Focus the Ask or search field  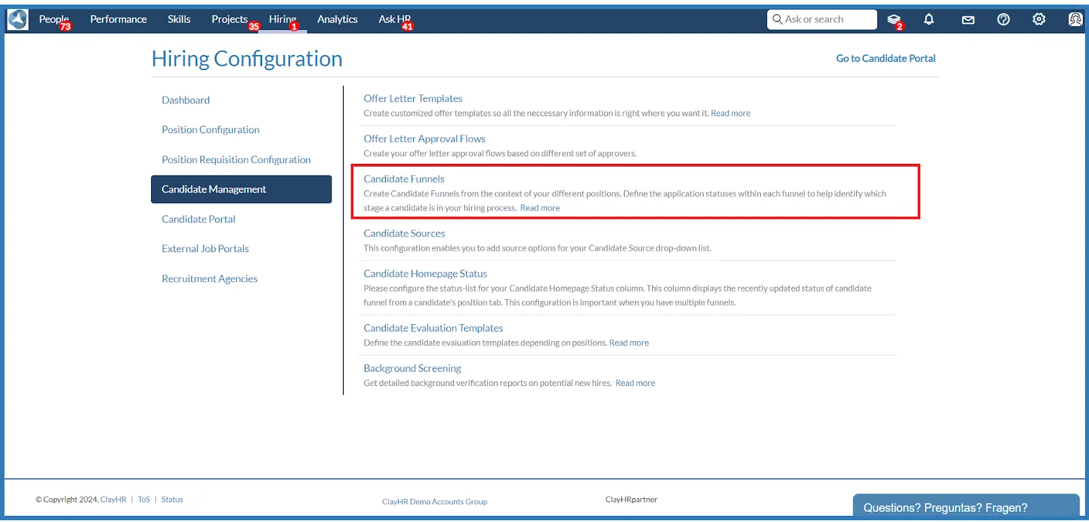tap(822, 20)
